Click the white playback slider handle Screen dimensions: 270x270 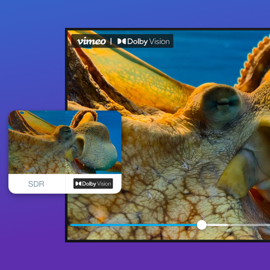tap(202, 225)
